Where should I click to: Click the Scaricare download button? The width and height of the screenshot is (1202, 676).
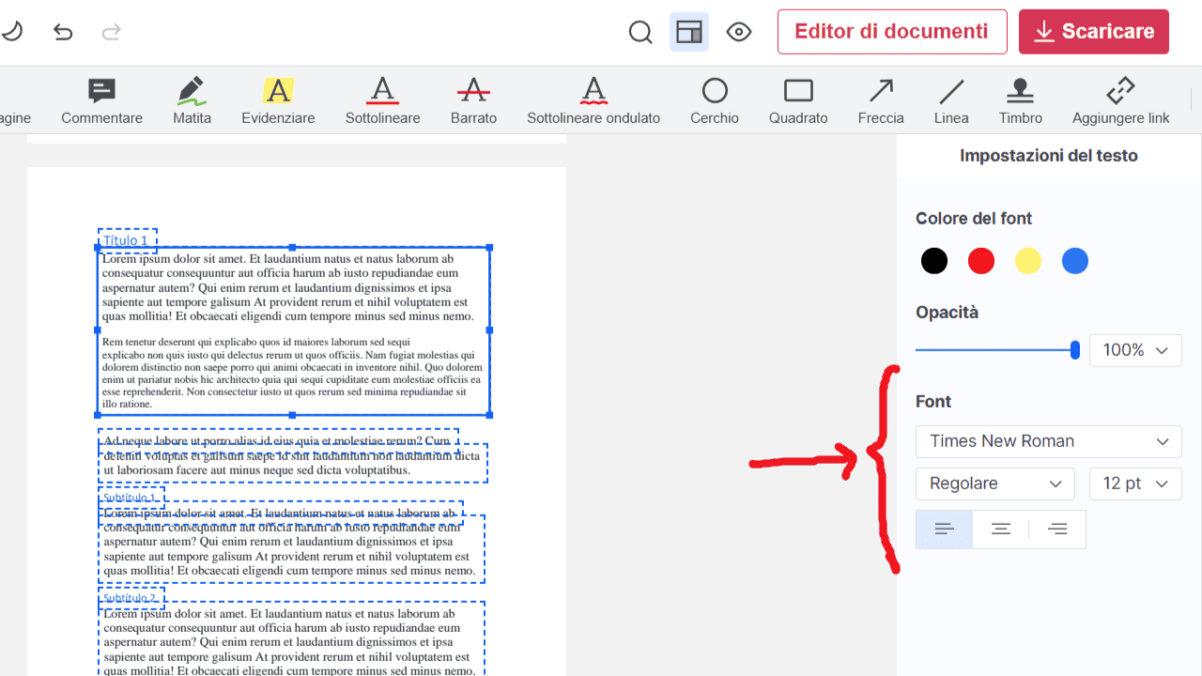[1093, 32]
